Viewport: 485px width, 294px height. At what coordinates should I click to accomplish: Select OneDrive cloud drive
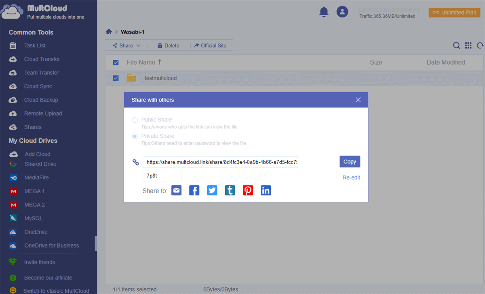(36, 232)
